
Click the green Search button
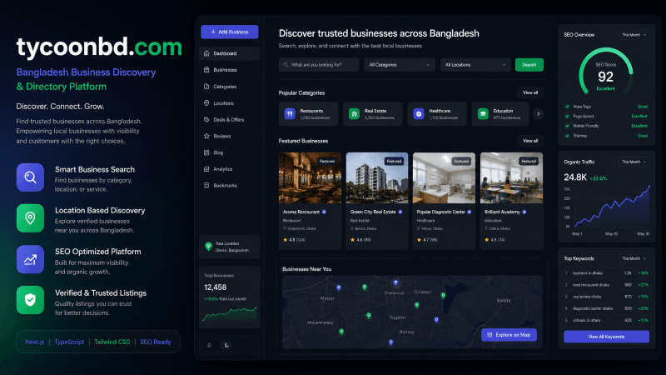point(529,65)
